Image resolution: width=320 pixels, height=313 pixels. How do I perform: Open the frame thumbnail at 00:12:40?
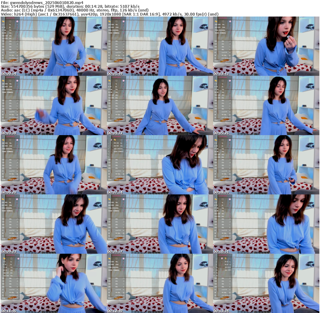160,283
